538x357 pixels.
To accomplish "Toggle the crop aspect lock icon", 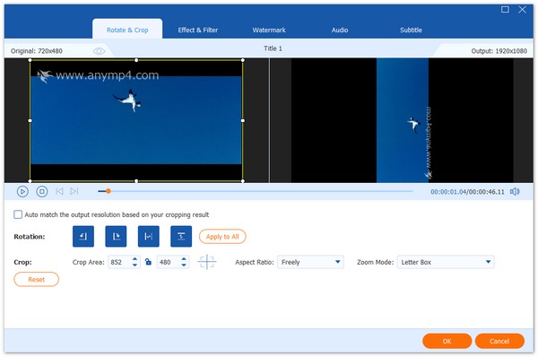I will click(x=148, y=262).
